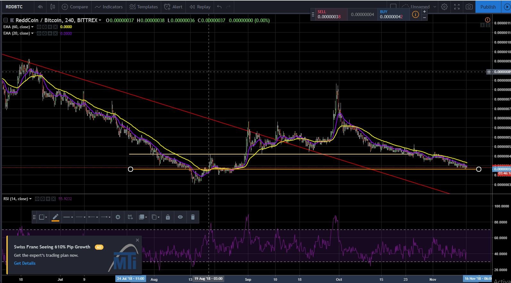
Task: Close the Swiss Franc ad popup
Action: pos(137,240)
